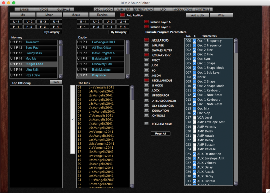
Task: Select Discovery Pad in the Daddy list
Action: pos(102,64)
